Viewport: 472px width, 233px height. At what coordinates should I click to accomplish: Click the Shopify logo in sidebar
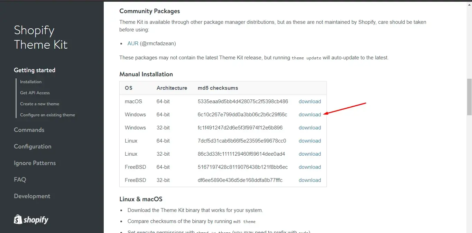31,220
